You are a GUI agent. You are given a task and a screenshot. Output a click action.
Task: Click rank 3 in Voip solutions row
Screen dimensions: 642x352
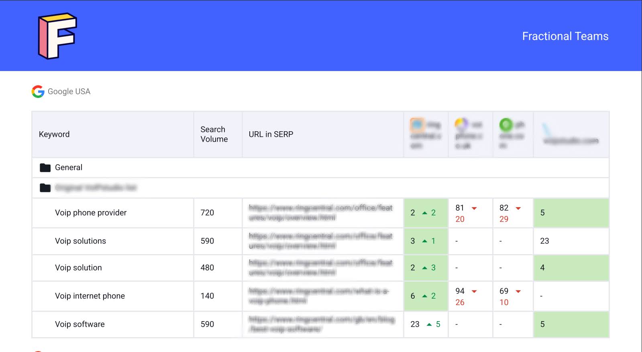(413, 241)
